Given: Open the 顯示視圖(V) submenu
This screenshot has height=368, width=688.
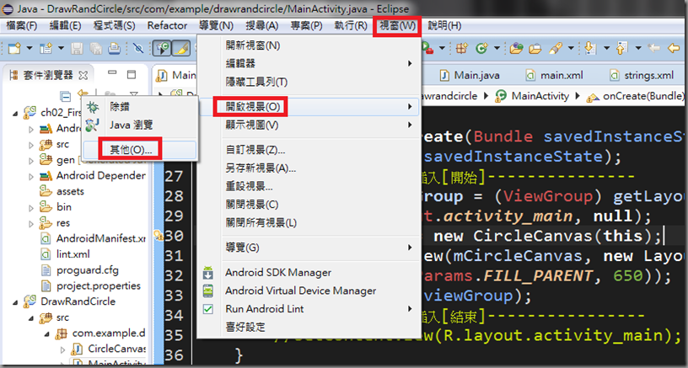Looking at the screenshot, I should pyautogui.click(x=309, y=125).
